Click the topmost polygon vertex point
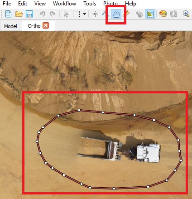 tap(79, 110)
